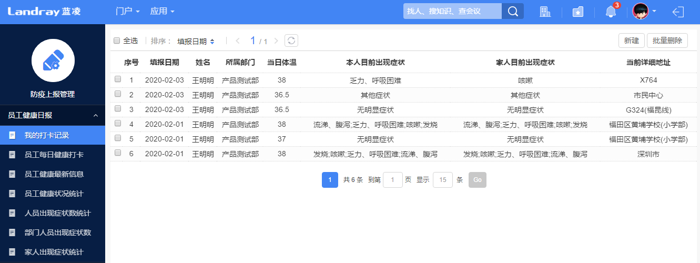Click the 所属部门 column header
The height and width of the screenshot is (263, 700).
click(x=240, y=62)
